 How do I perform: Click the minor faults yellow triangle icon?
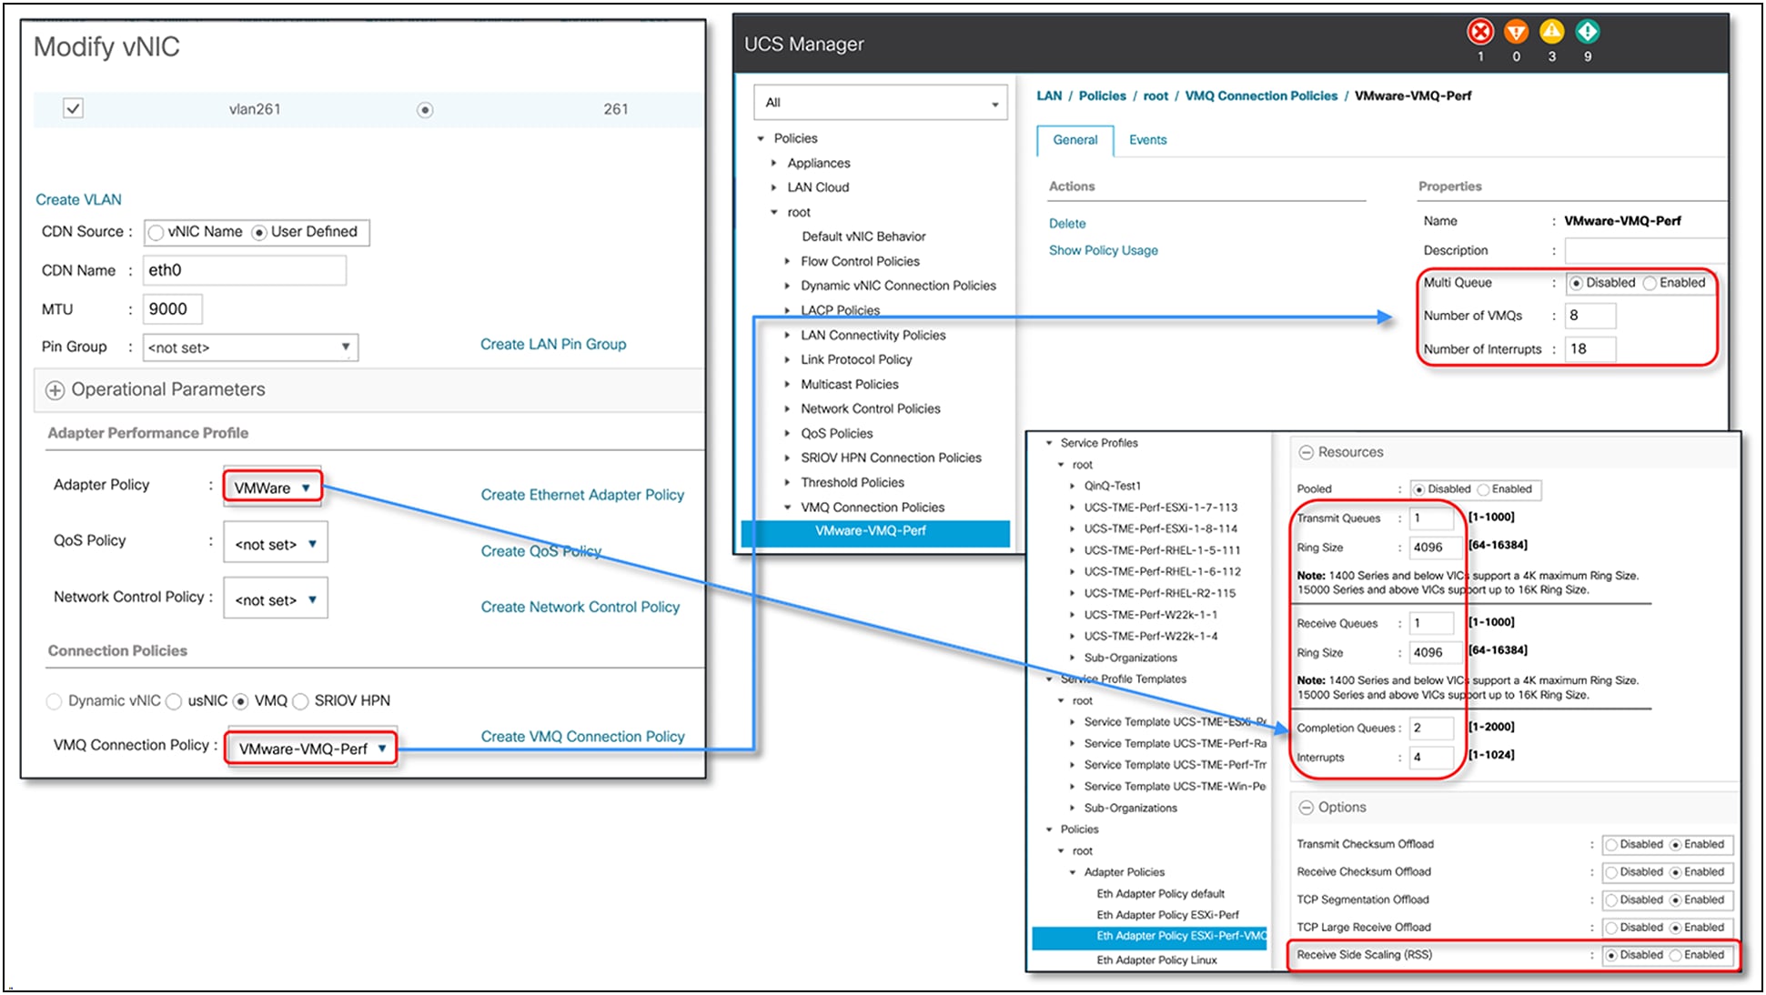(x=1551, y=32)
